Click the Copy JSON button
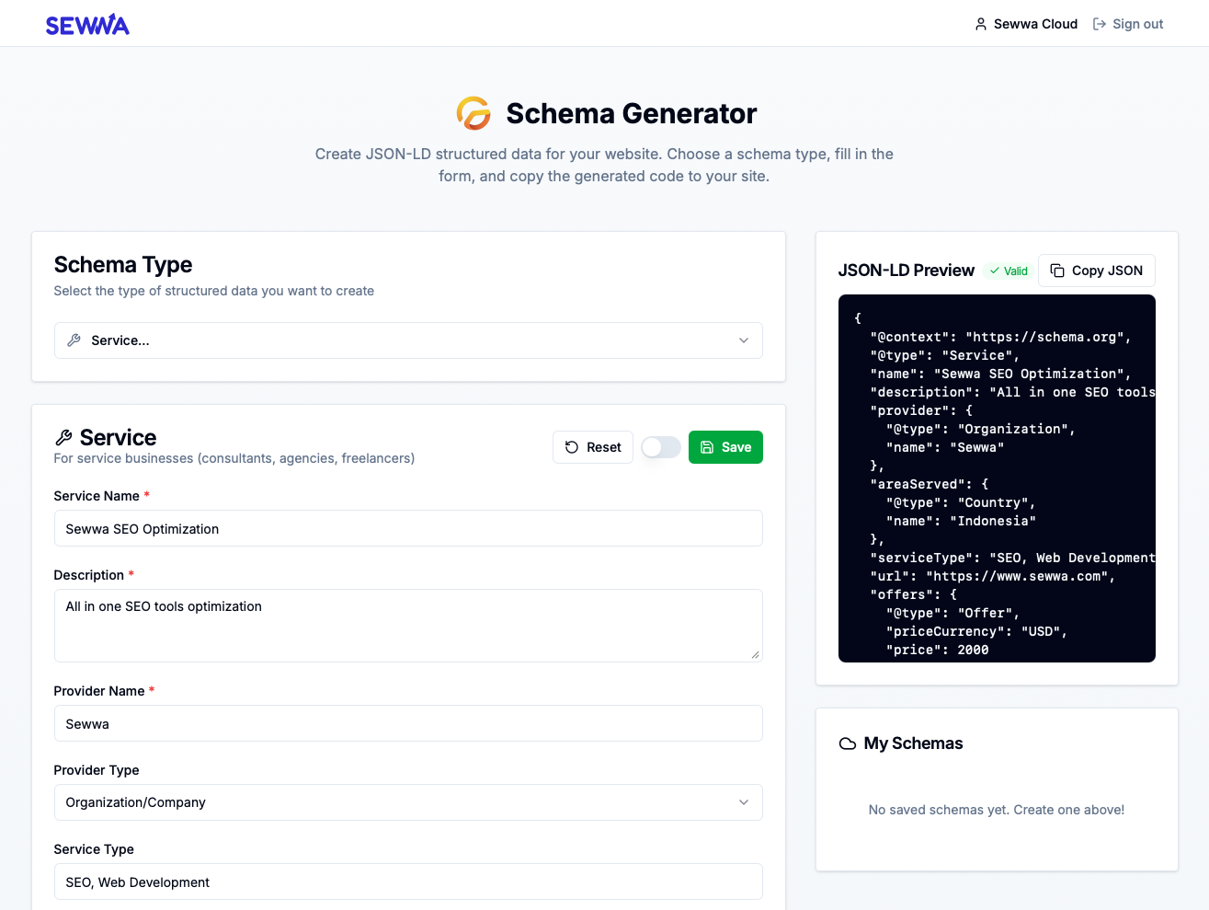The height and width of the screenshot is (910, 1209). pos(1096,270)
